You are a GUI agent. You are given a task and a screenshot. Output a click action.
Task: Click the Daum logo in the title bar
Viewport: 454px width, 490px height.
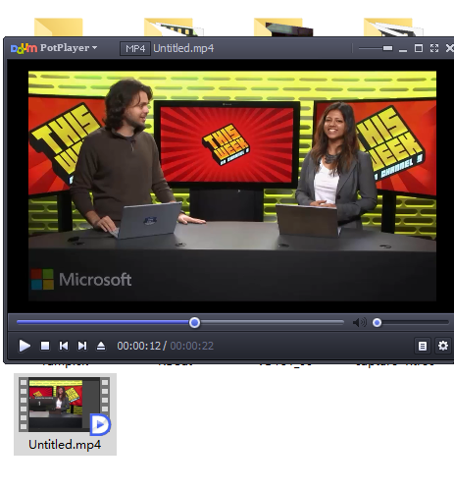pos(24,48)
